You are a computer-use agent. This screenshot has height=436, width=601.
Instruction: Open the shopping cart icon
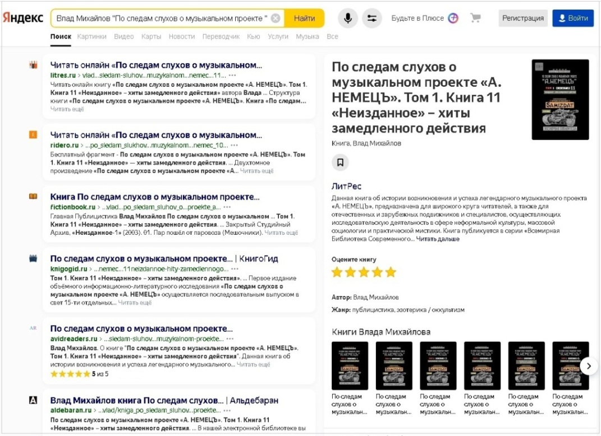click(x=475, y=17)
